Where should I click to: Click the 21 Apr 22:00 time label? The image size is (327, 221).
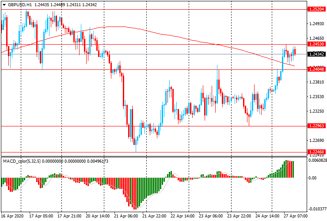point(154,216)
